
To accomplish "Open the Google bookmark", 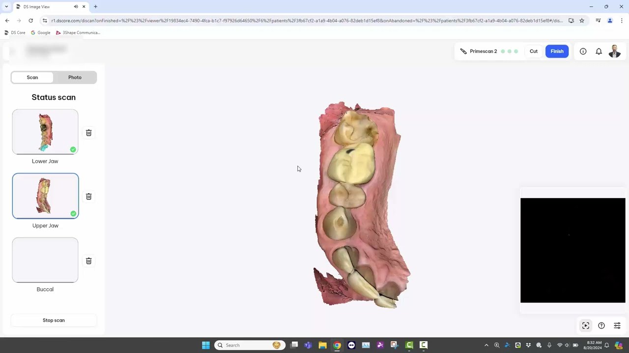I will point(40,33).
